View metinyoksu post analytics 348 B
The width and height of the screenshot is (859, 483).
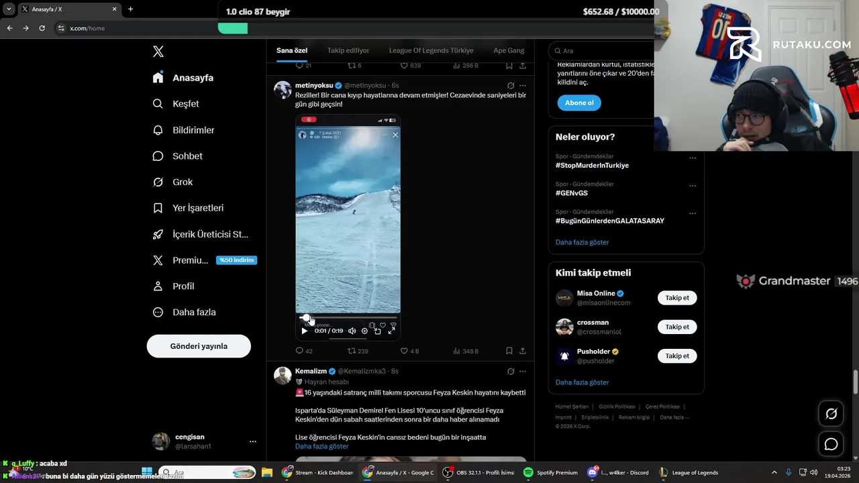coord(466,351)
